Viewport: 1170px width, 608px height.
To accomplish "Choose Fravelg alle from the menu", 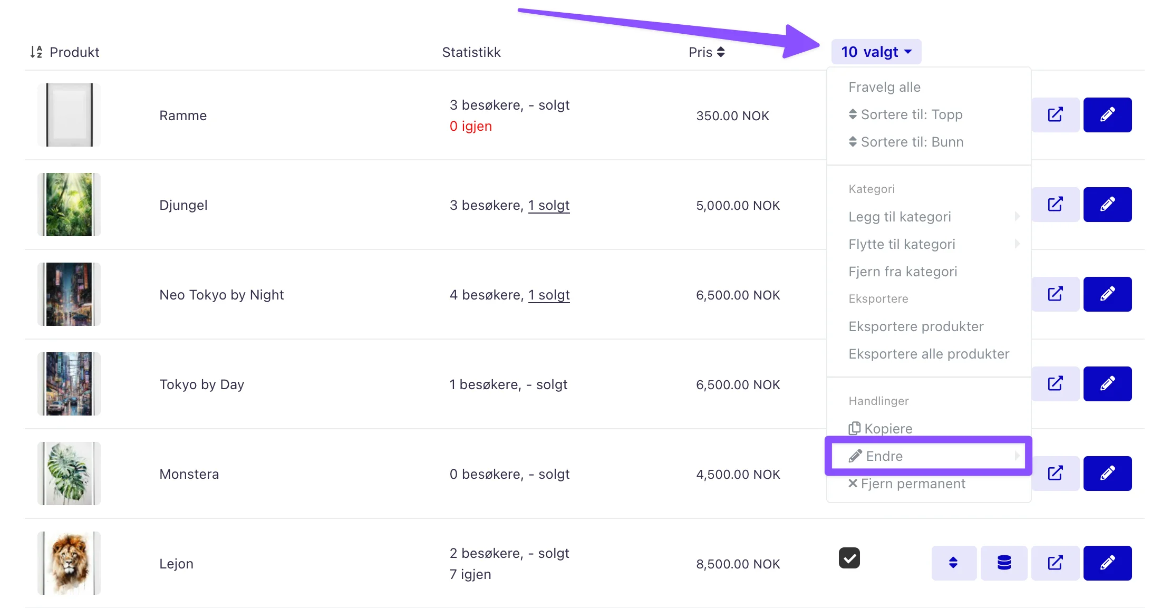I will click(884, 87).
